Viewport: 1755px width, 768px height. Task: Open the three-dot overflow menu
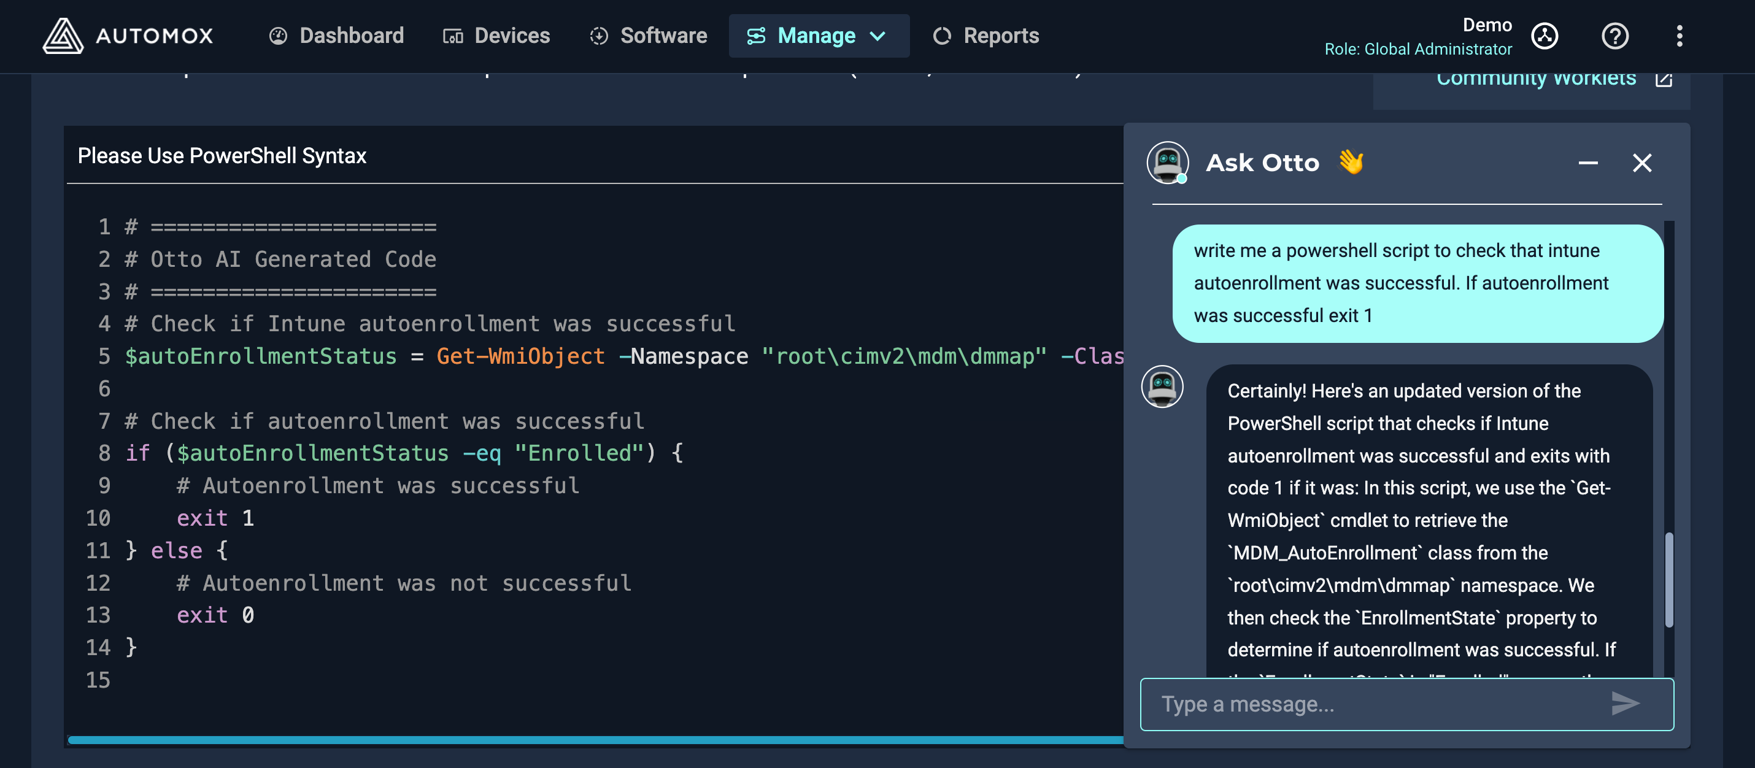(1679, 36)
